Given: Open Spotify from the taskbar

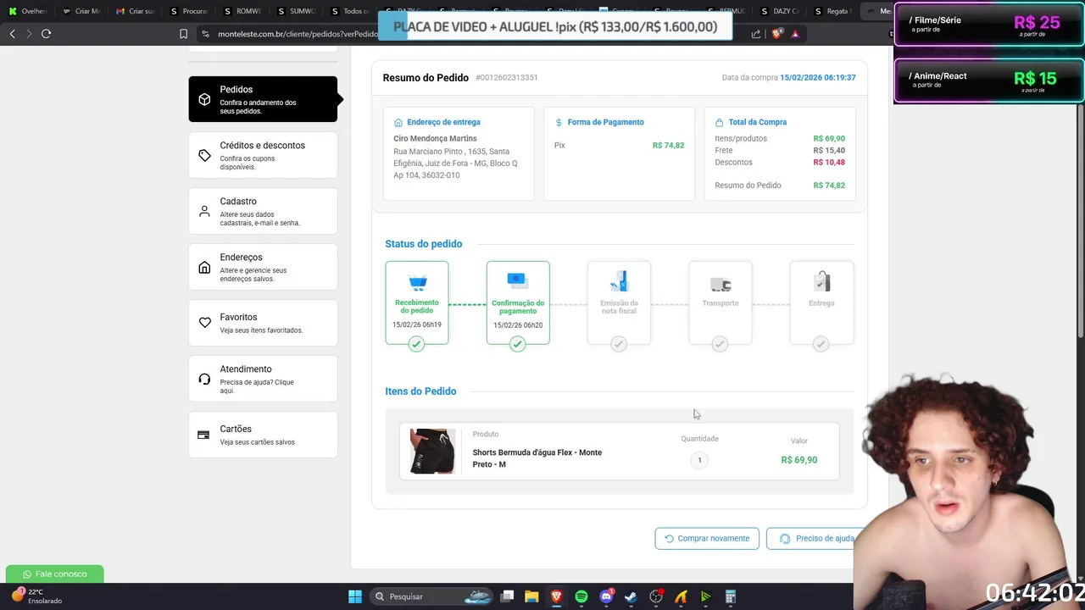Looking at the screenshot, I should (581, 596).
